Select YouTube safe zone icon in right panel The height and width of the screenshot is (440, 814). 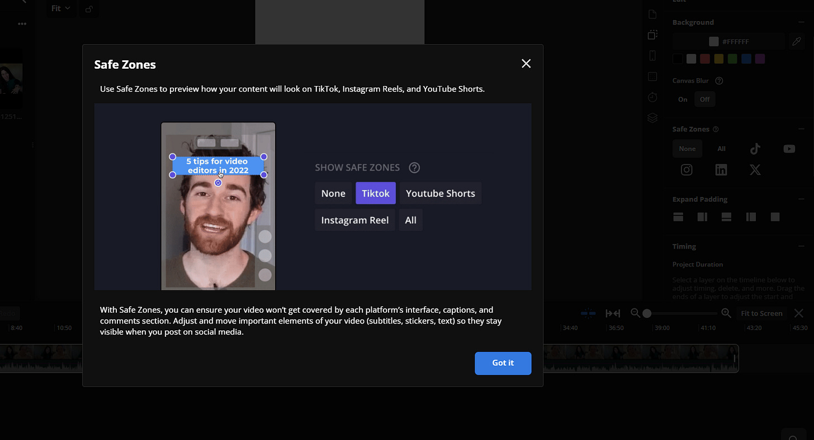point(789,149)
